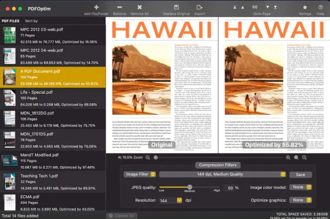
Task: Click the Remove minus icon in toolbar
Action: (119, 7)
